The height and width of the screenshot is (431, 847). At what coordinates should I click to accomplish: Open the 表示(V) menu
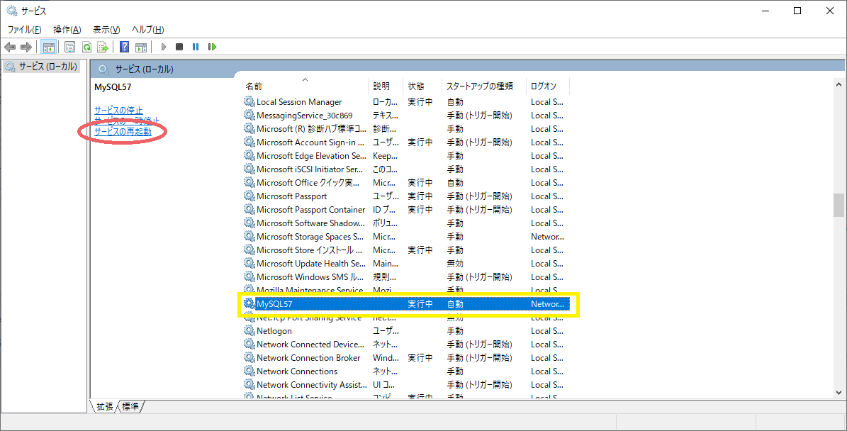click(106, 29)
